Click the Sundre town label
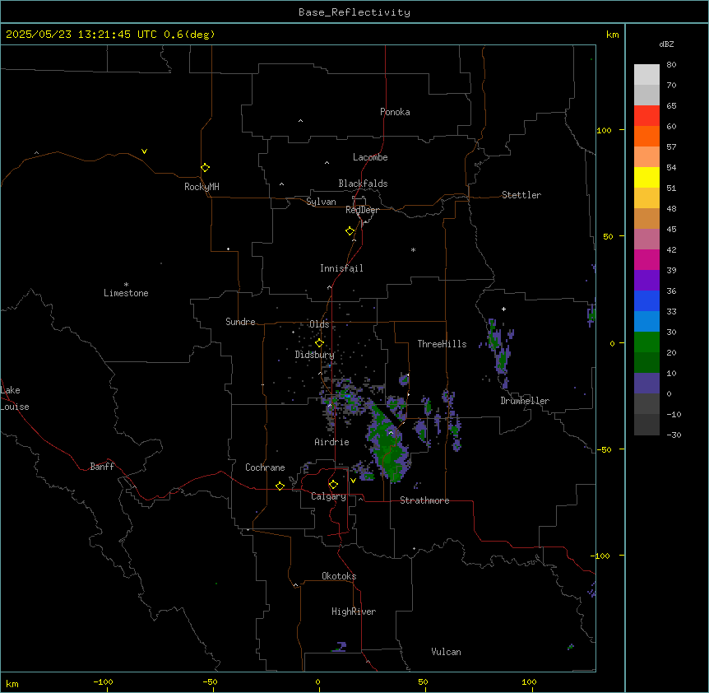Viewport: 709px width, 693px height. click(240, 322)
